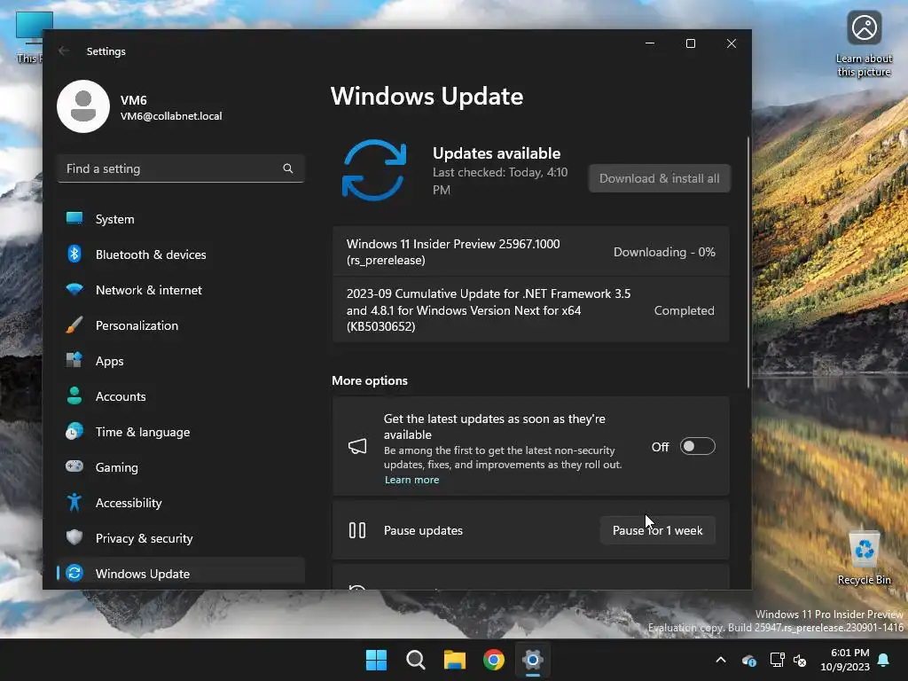Click the Privacy & security shield icon
This screenshot has height=681, width=908.
(74, 537)
